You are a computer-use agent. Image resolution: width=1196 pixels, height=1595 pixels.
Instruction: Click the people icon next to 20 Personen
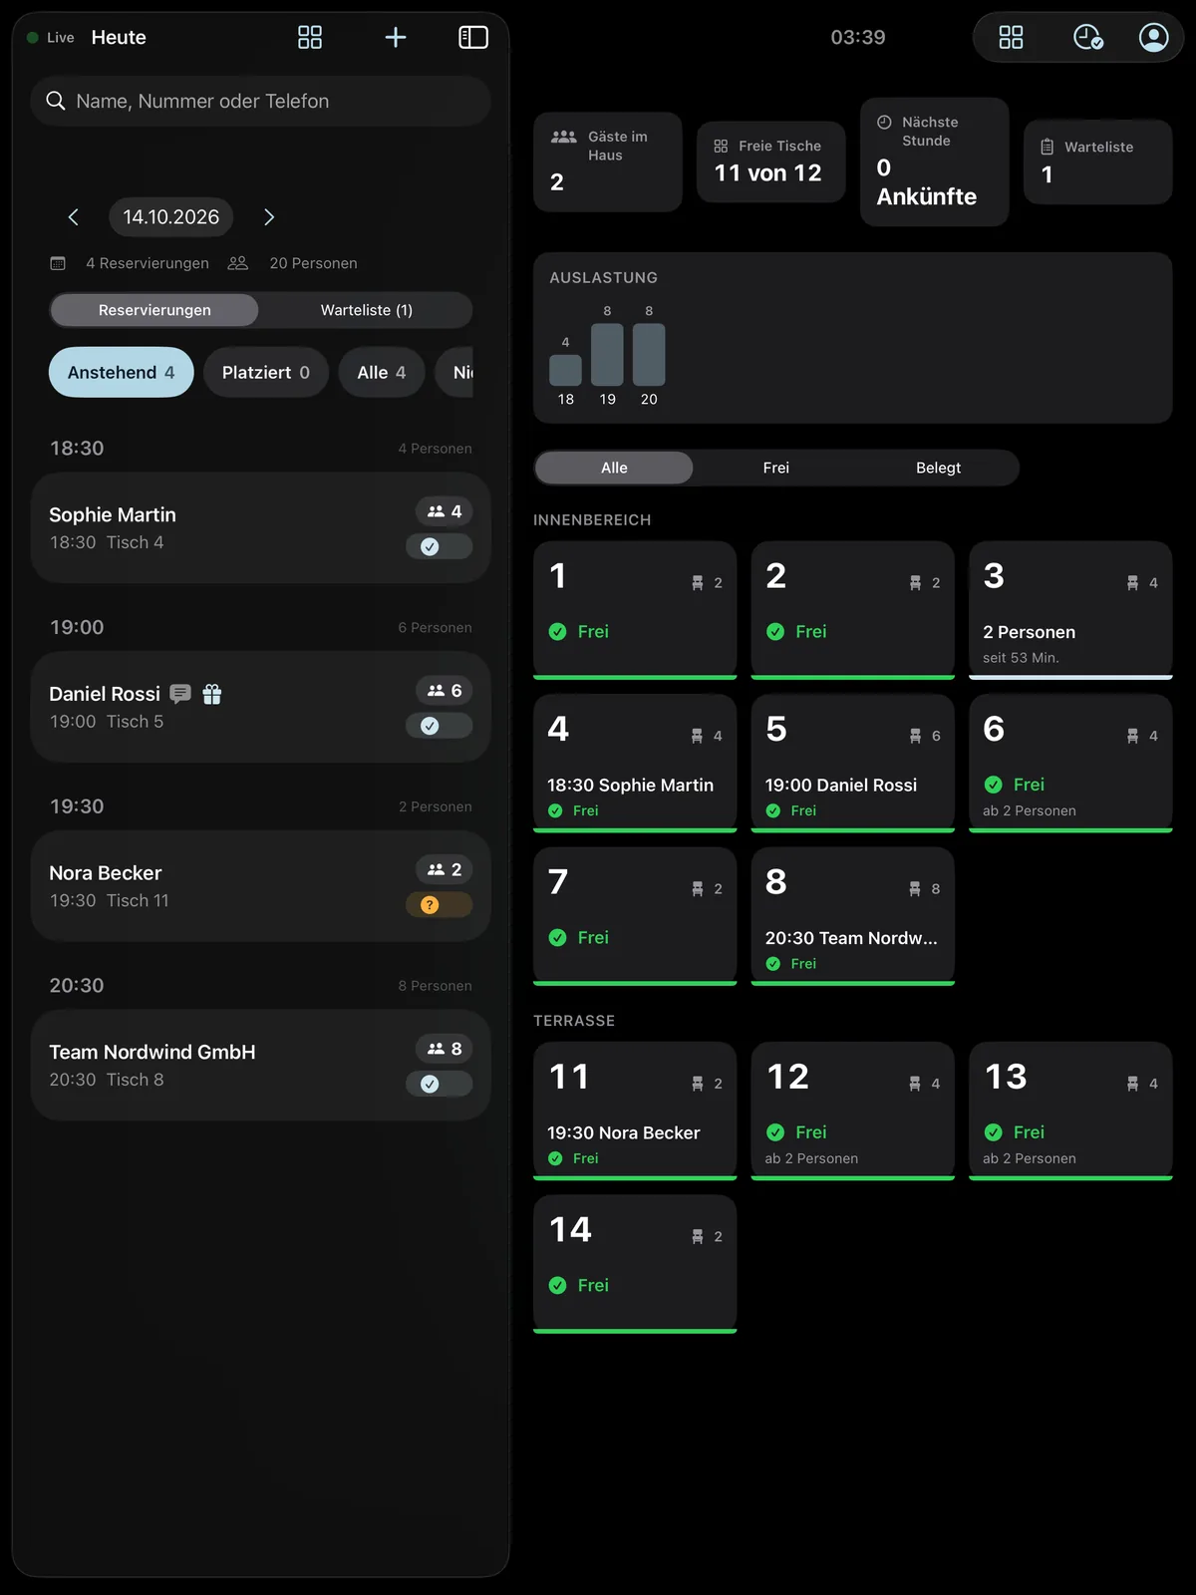(238, 263)
